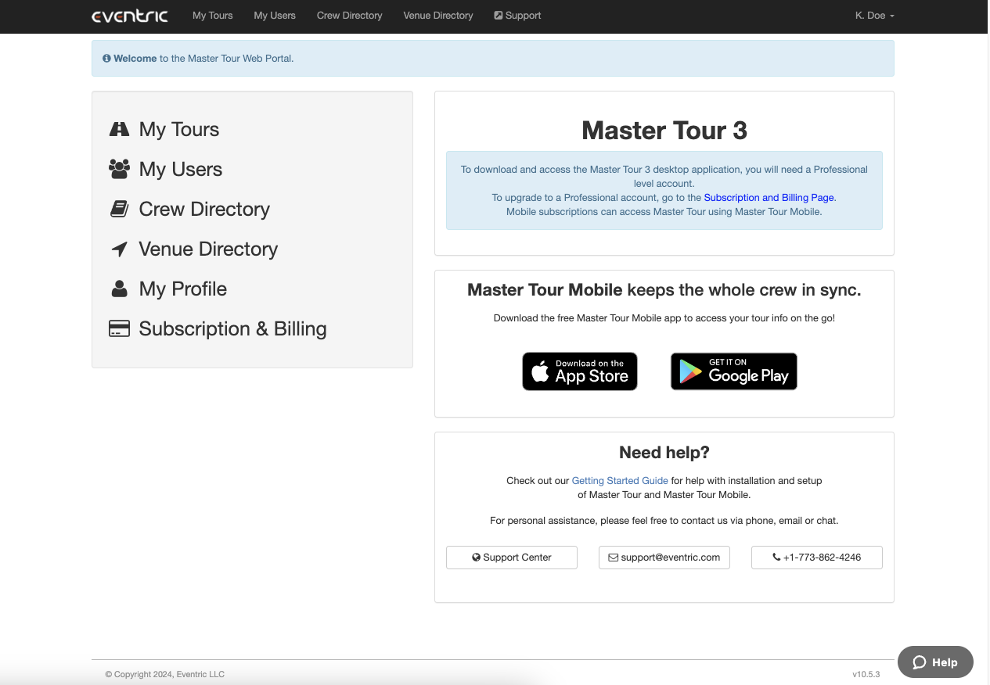Viewport: 990px width, 685px height.
Task: Open the Getting Started Guide link
Action: [x=620, y=481]
